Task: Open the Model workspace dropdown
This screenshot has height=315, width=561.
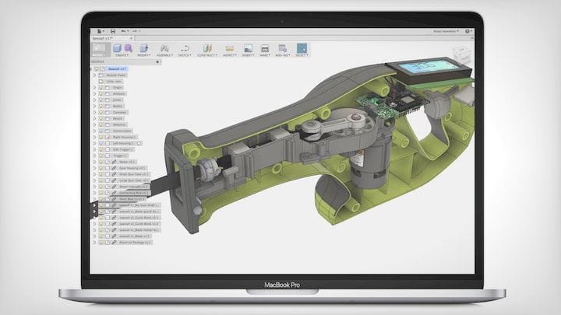Action: pyautogui.click(x=100, y=50)
